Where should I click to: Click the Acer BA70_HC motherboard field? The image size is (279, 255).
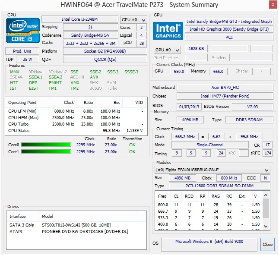pyautogui.click(x=225, y=88)
